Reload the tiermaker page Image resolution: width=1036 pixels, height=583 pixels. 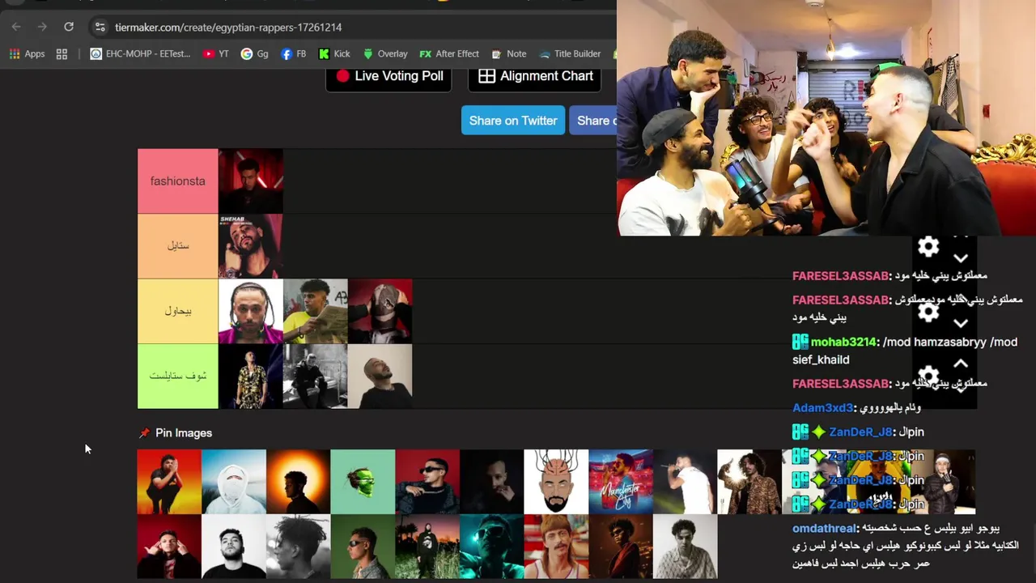(x=69, y=27)
